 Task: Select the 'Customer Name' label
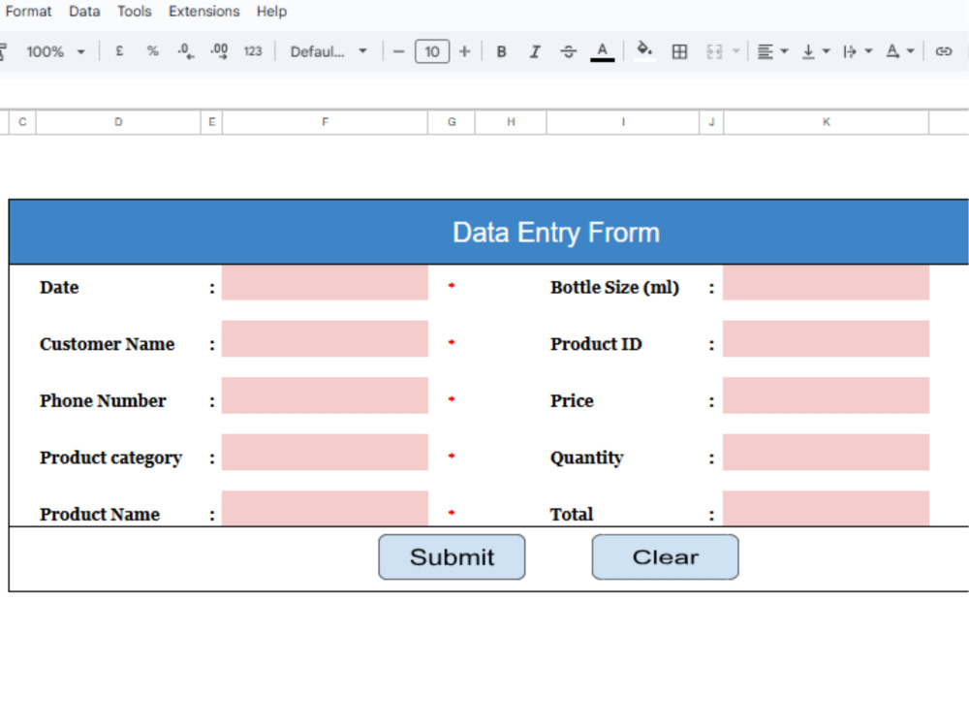107,344
